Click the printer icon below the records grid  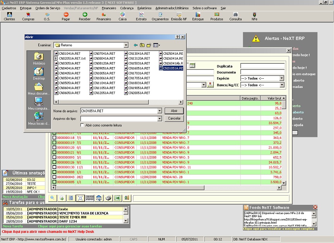pos(108,197)
